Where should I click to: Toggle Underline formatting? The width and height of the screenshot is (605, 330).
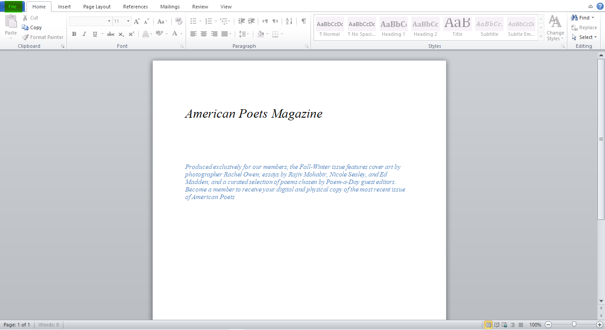[95, 34]
